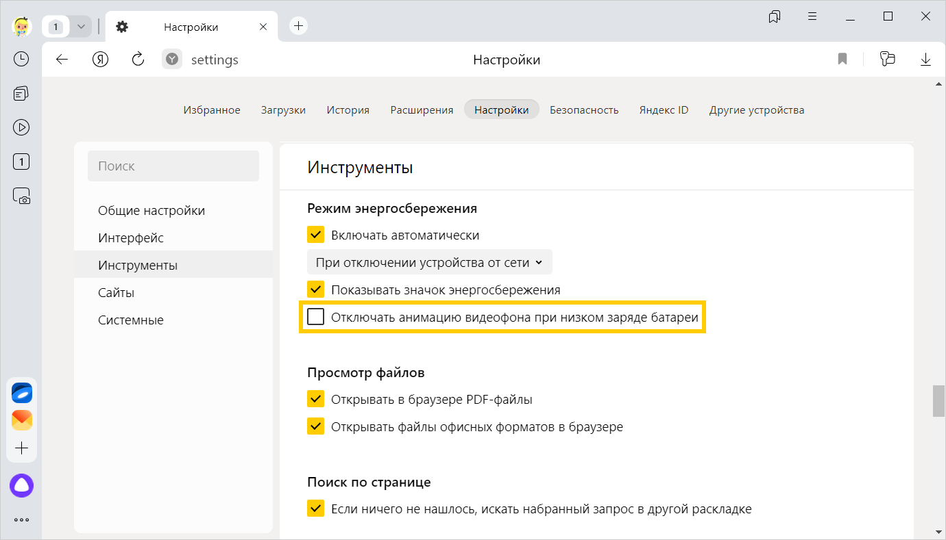The height and width of the screenshot is (540, 946).
Task: Go back using the back arrow
Action: point(62,60)
